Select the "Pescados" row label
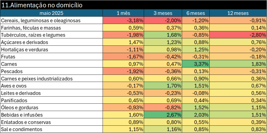This screenshot has width=267, height=133. click(12, 71)
